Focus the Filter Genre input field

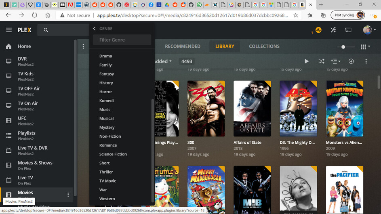[x=122, y=40]
